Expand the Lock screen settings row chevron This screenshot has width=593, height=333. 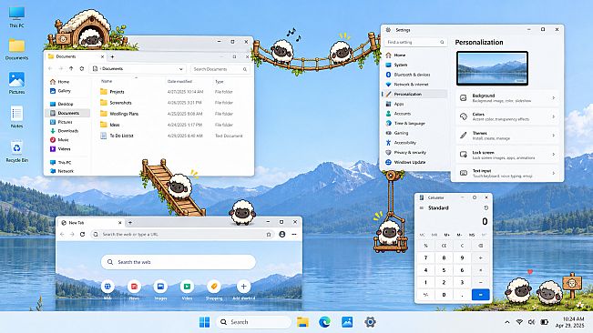(x=553, y=155)
